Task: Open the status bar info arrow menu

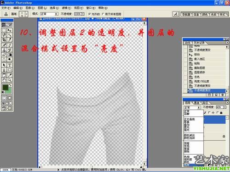Action: (58, 170)
